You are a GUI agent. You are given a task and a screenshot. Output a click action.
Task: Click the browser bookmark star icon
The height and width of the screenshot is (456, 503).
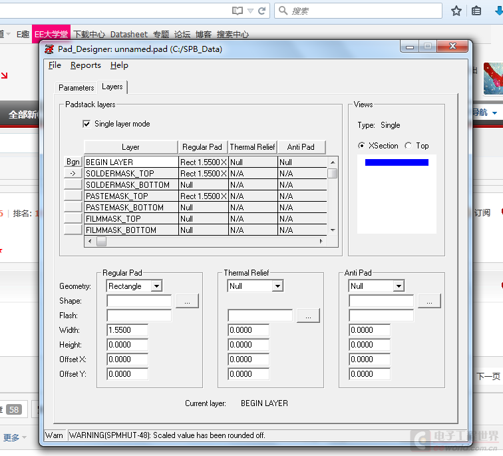[x=456, y=11]
